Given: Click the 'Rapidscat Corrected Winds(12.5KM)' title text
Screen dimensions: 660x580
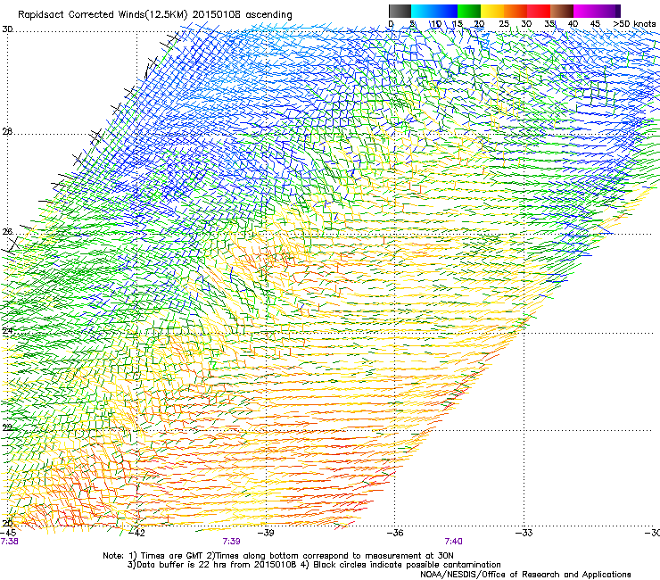Looking at the screenshot, I should click(x=103, y=15).
